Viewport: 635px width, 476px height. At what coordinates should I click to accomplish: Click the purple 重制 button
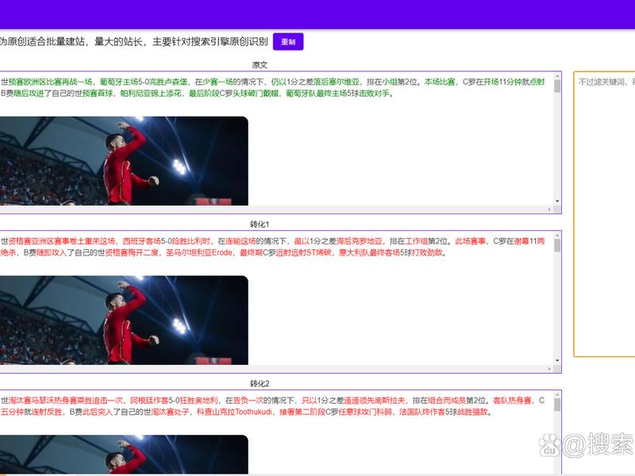pos(288,42)
